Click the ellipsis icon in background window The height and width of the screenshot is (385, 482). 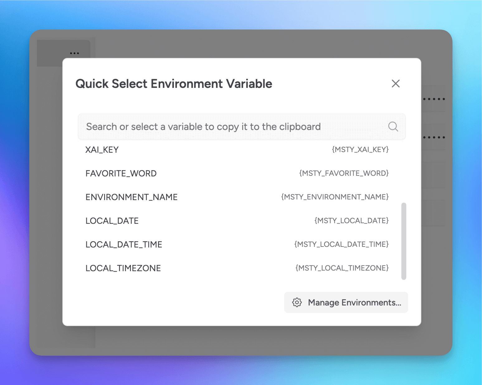pos(74,53)
